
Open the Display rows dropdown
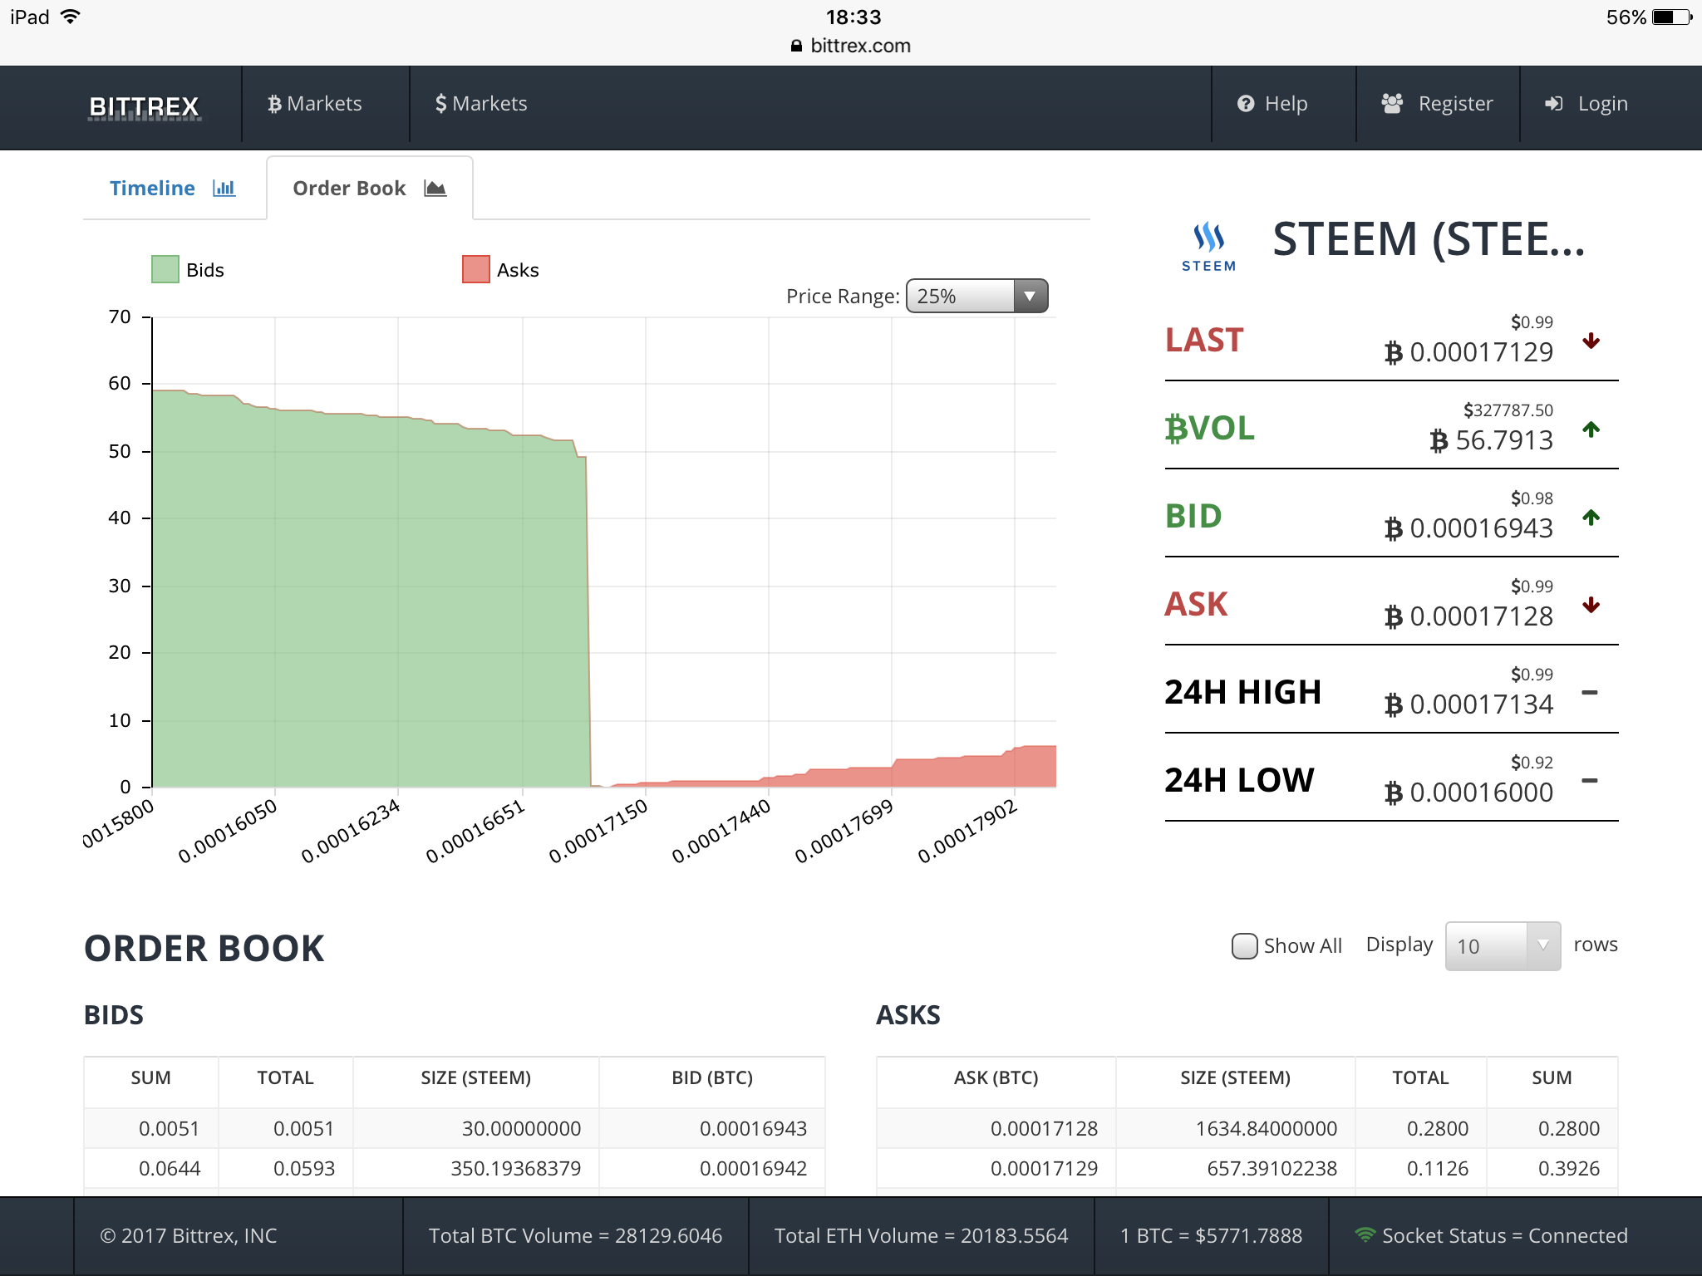tap(1503, 946)
